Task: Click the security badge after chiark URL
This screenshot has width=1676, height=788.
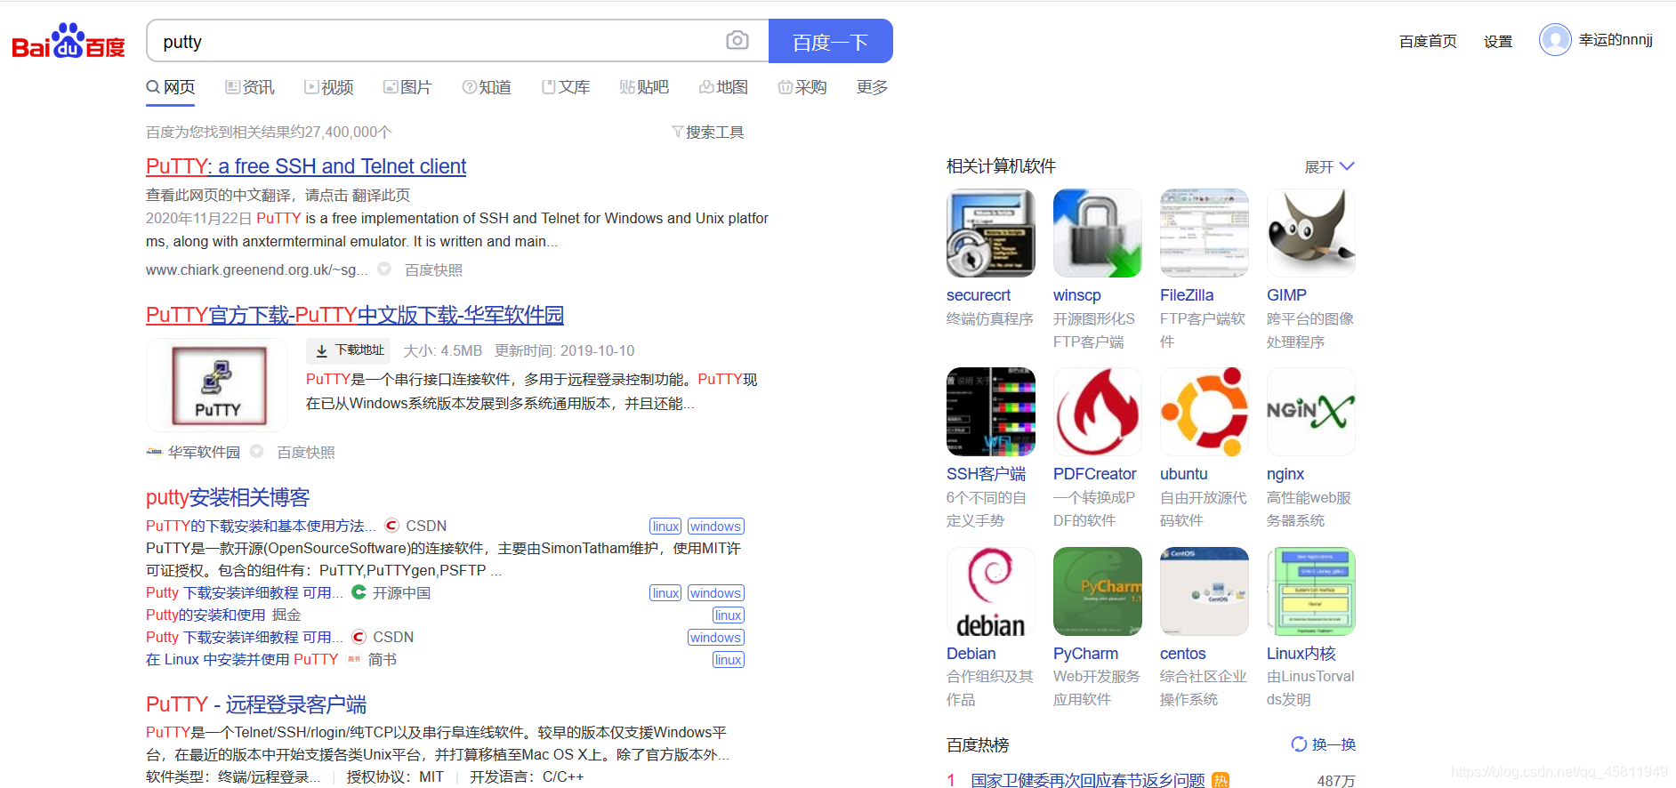Action: coord(384,269)
